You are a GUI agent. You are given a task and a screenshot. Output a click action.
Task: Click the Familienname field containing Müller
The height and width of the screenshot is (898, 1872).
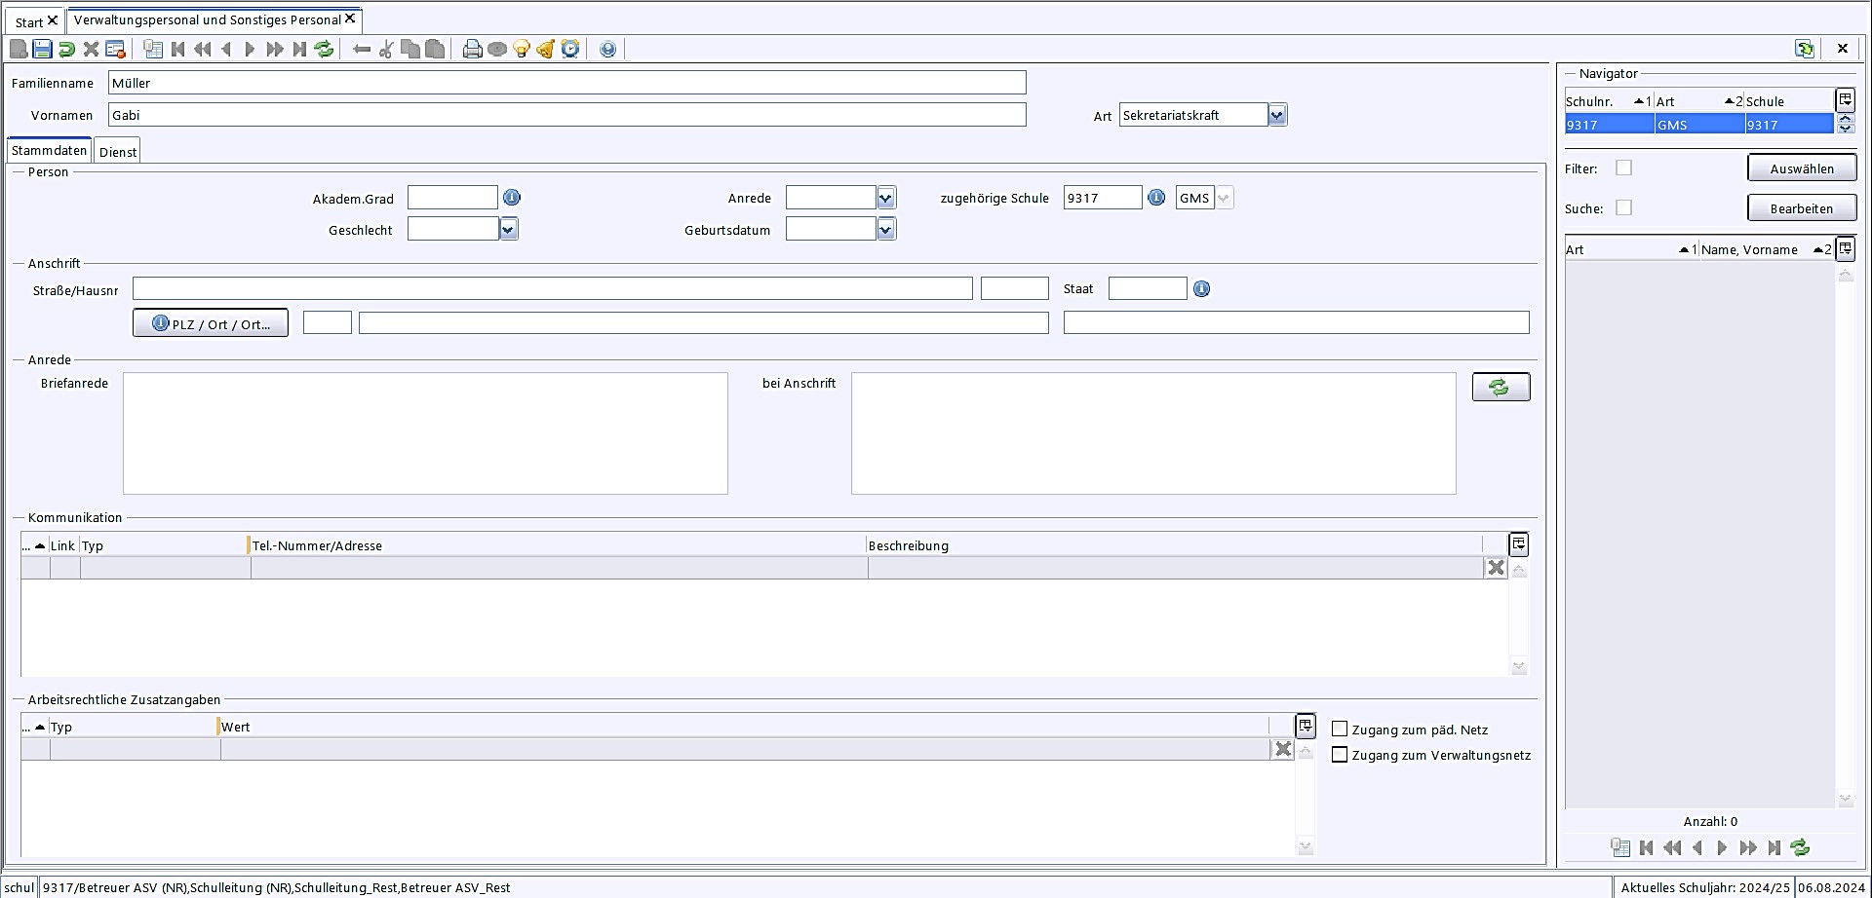point(566,83)
